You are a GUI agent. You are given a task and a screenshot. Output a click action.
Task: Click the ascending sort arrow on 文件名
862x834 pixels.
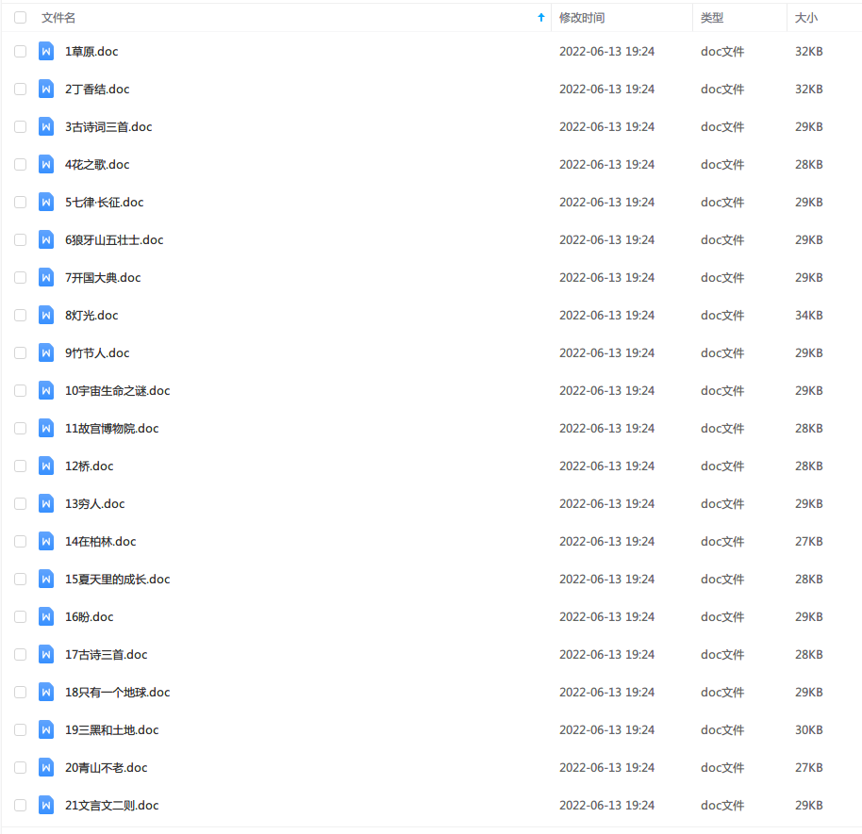tap(540, 17)
